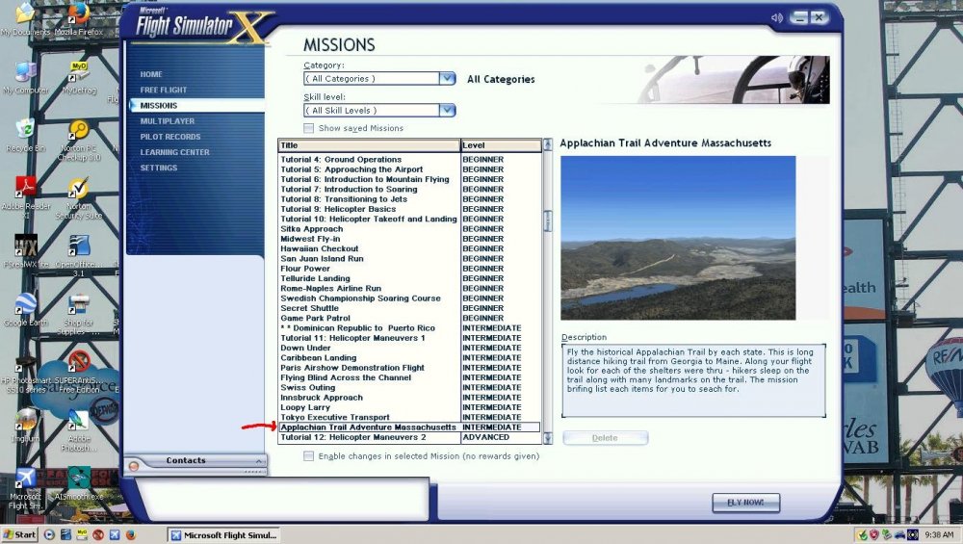The width and height of the screenshot is (963, 544).
Task: Click Windows Media Player quick launch icon
Action: coord(50,534)
